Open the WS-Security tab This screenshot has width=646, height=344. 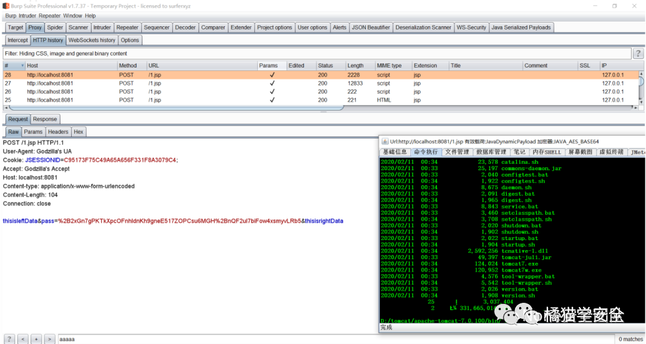point(471,27)
